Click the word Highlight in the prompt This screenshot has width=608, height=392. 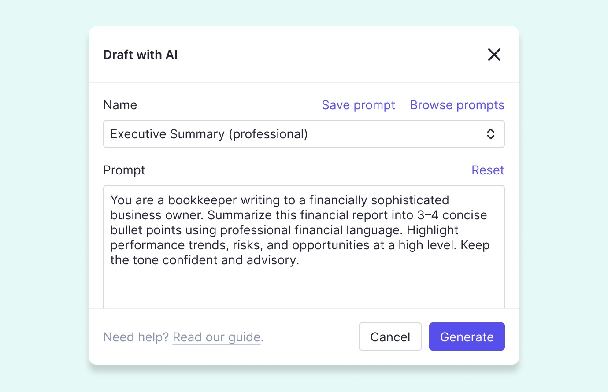click(432, 230)
